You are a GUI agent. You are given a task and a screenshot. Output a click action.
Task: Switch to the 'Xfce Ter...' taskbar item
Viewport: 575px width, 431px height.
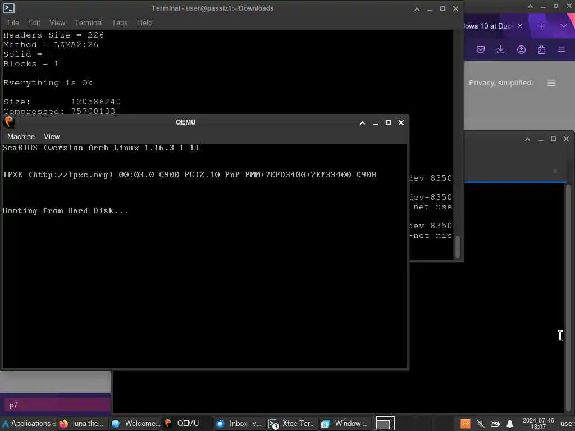pyautogui.click(x=292, y=424)
